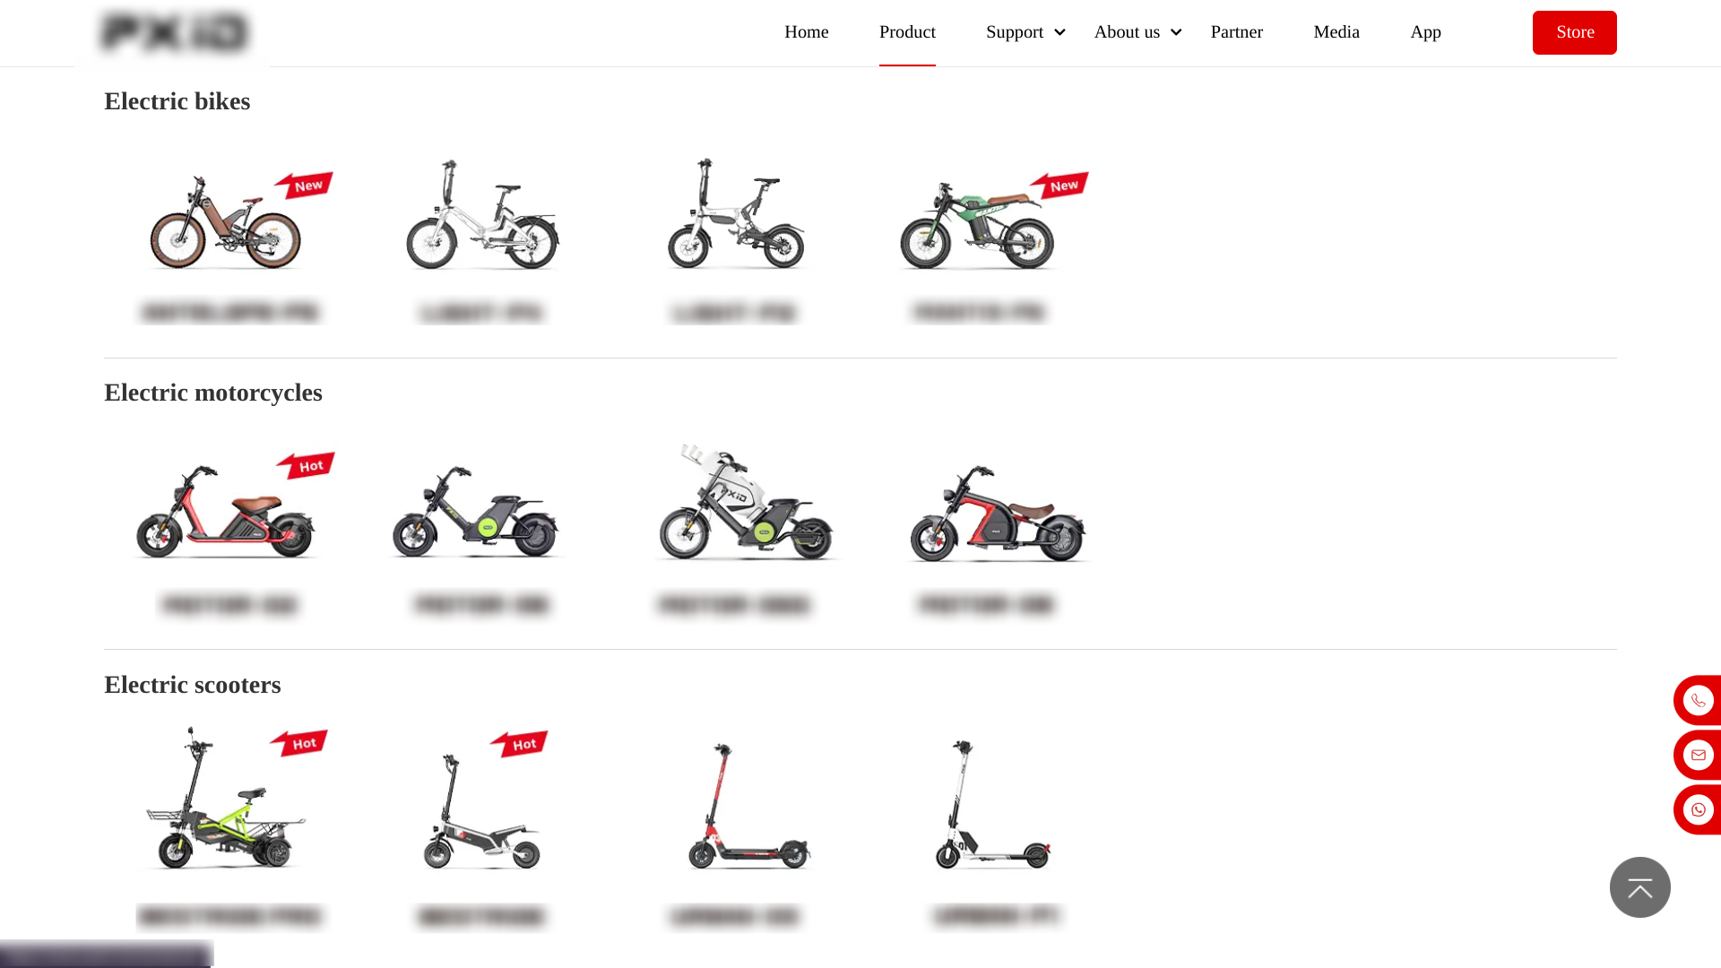Image resolution: width=1721 pixels, height=968 pixels.
Task: Open the red kick scooter thumbnail
Action: coord(748,805)
